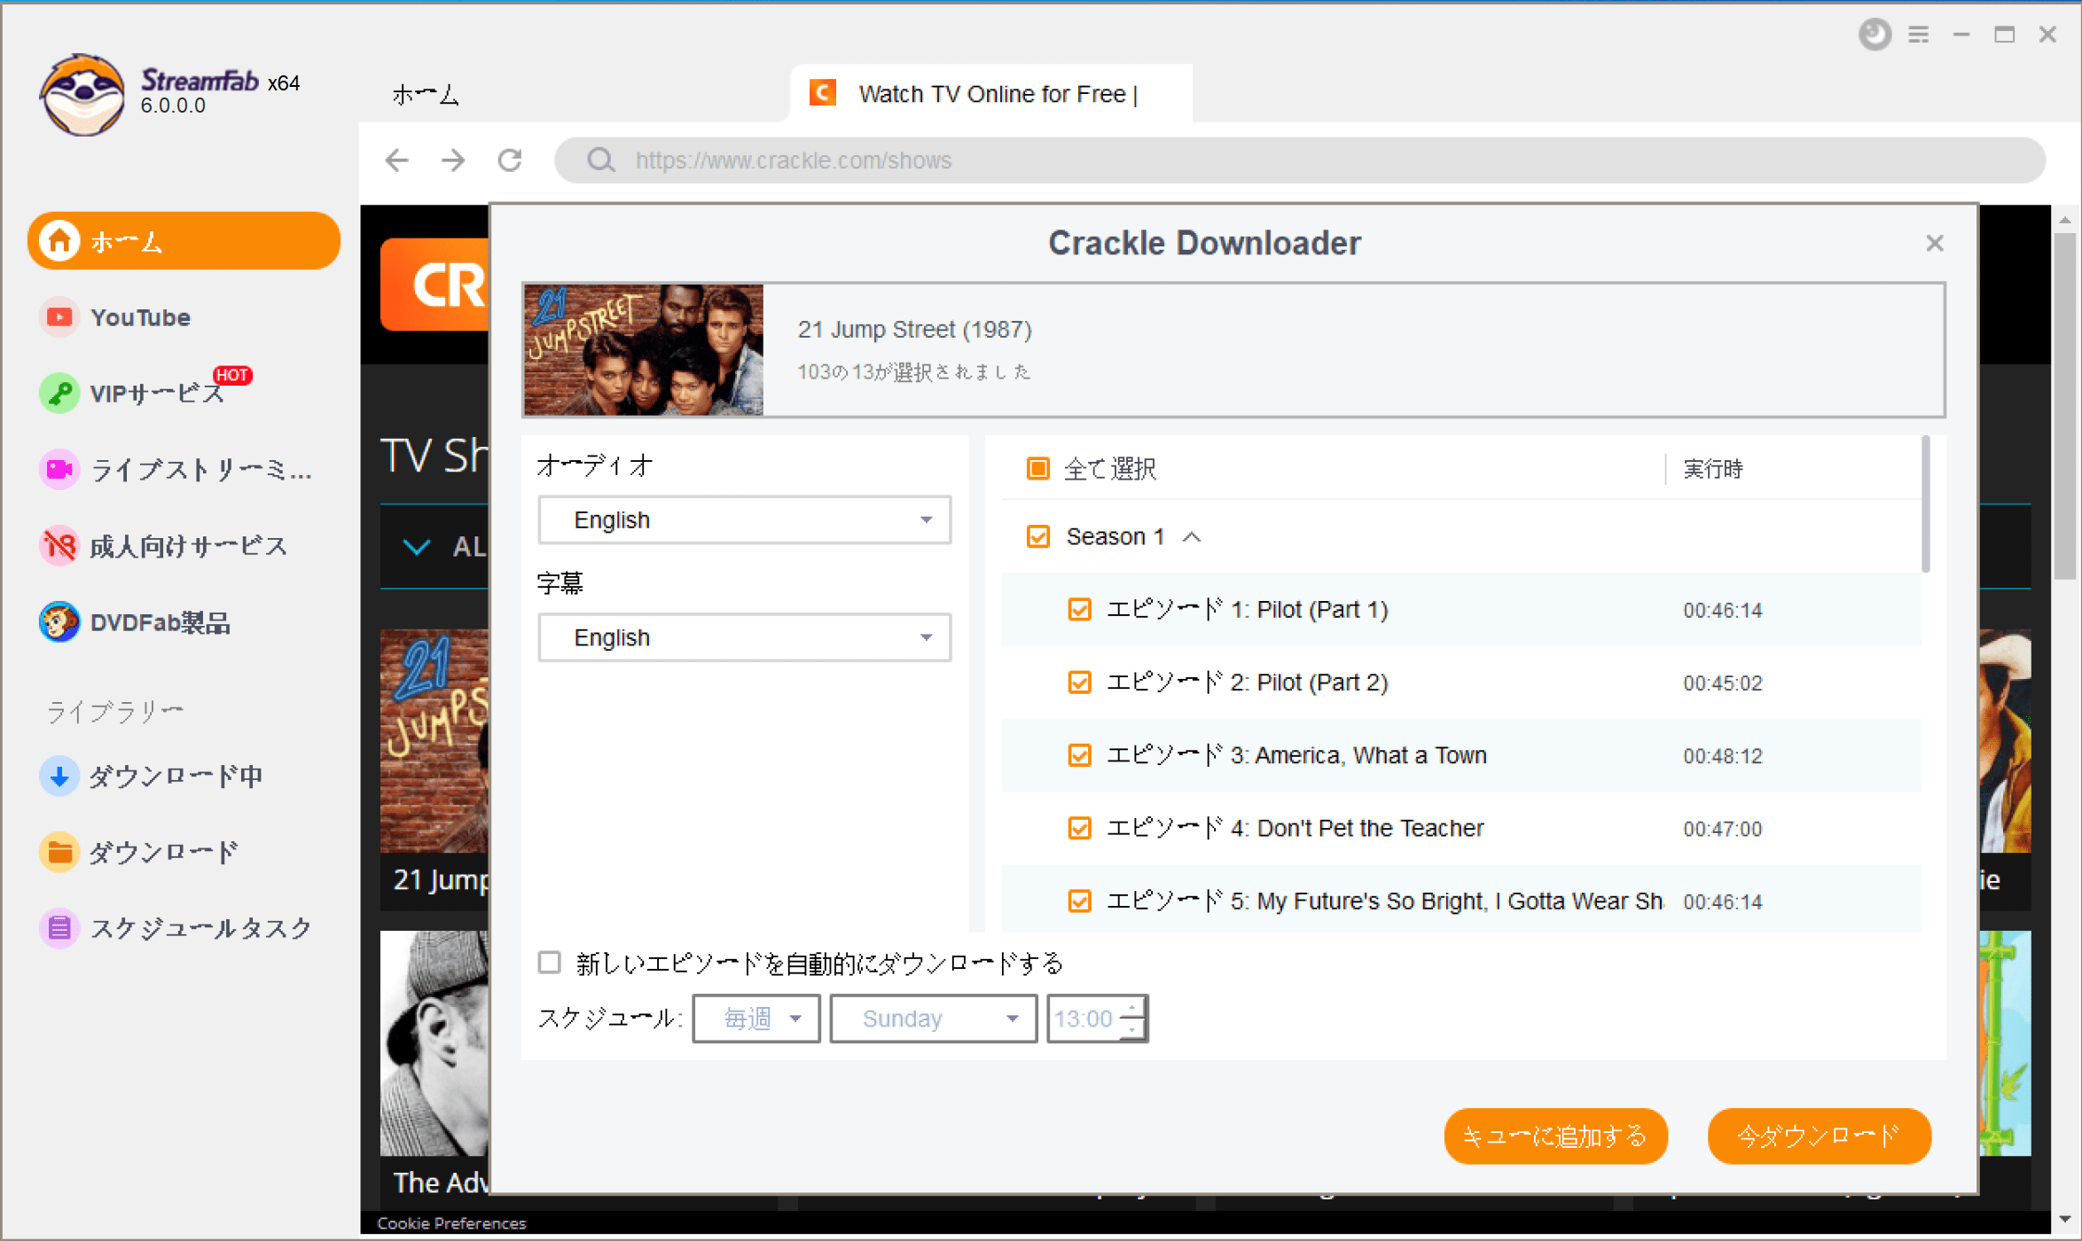The width and height of the screenshot is (2082, 1241).
Task: Open the Downloads folder in library
Action: (x=140, y=852)
